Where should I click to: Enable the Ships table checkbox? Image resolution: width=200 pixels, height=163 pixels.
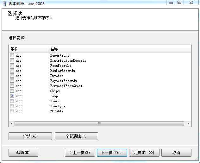[x=12, y=91]
